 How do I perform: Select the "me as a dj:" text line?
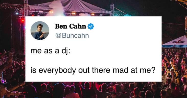coord(50,51)
